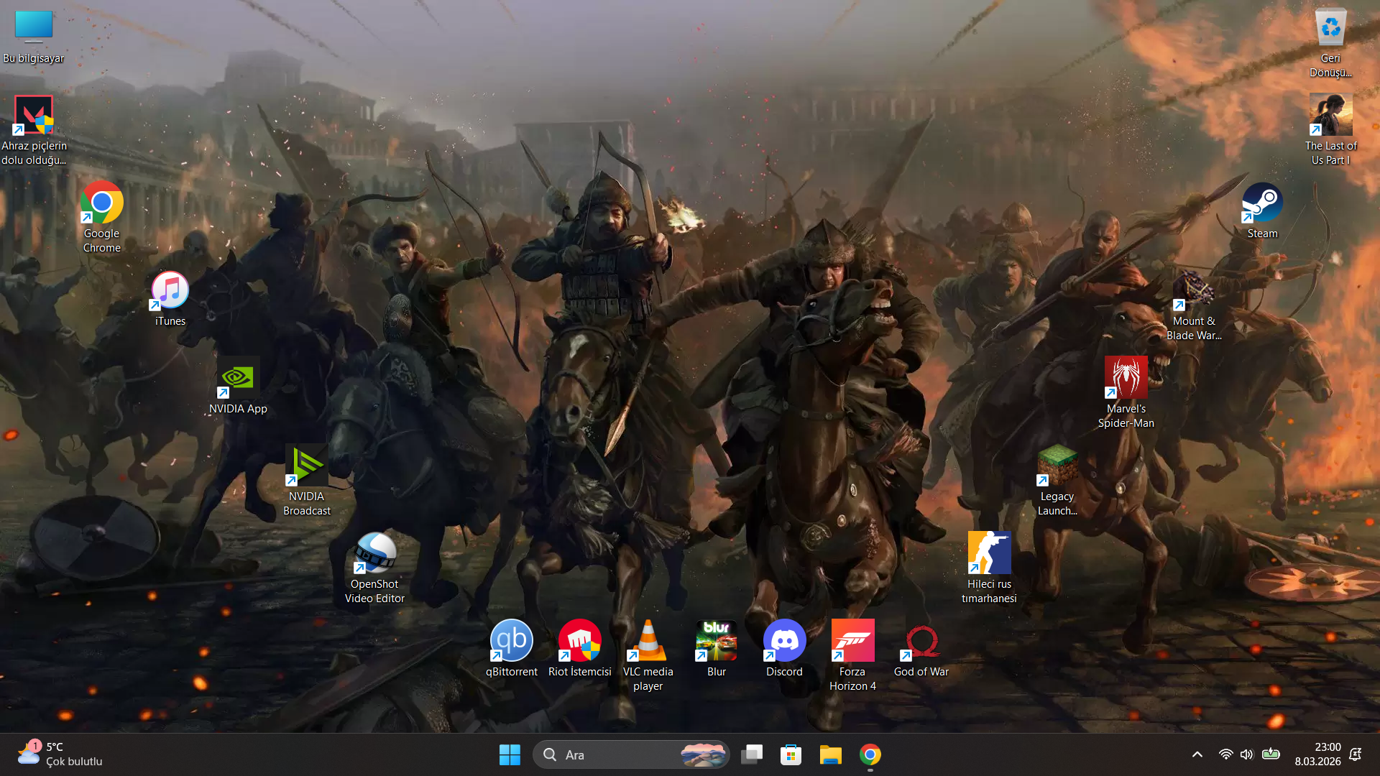The height and width of the screenshot is (776, 1380).
Task: Select the God of War shortcut
Action: click(921, 650)
